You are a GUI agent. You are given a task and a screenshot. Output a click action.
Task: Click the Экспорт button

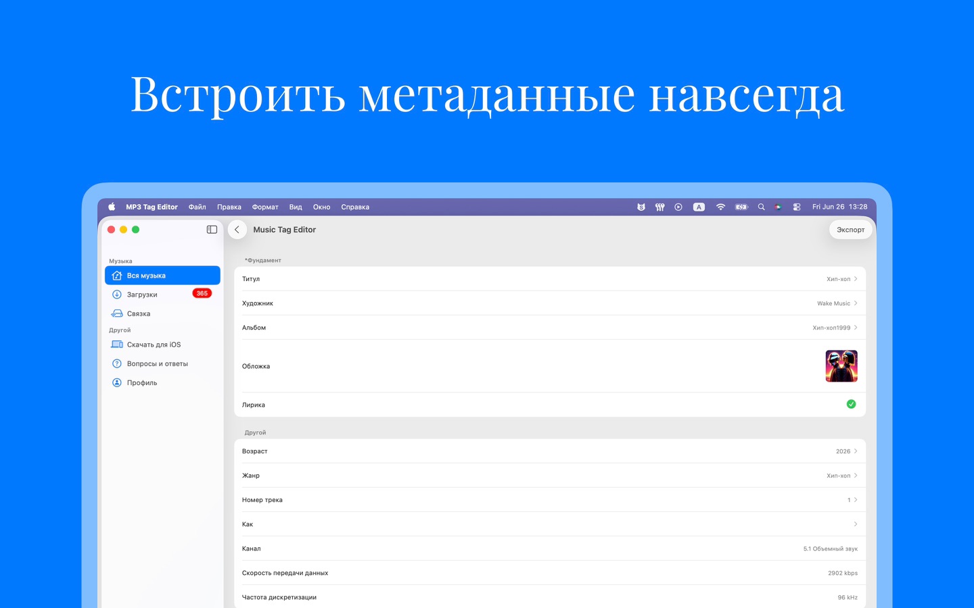[x=851, y=230]
